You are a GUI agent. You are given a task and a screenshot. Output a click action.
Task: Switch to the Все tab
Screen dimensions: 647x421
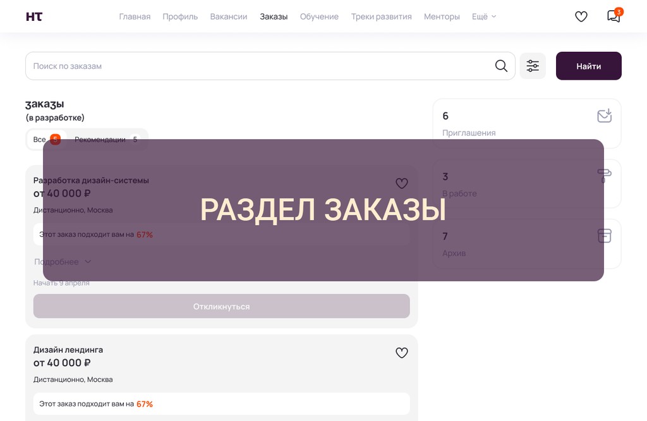click(x=47, y=140)
